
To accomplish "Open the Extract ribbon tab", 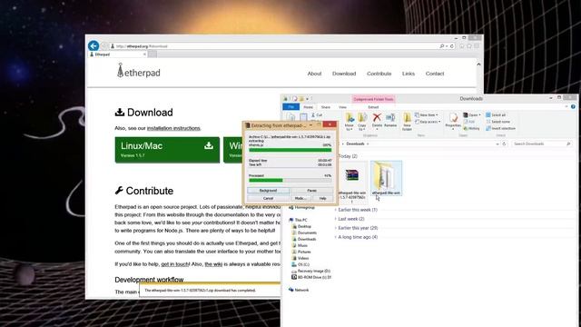I will click(x=373, y=107).
